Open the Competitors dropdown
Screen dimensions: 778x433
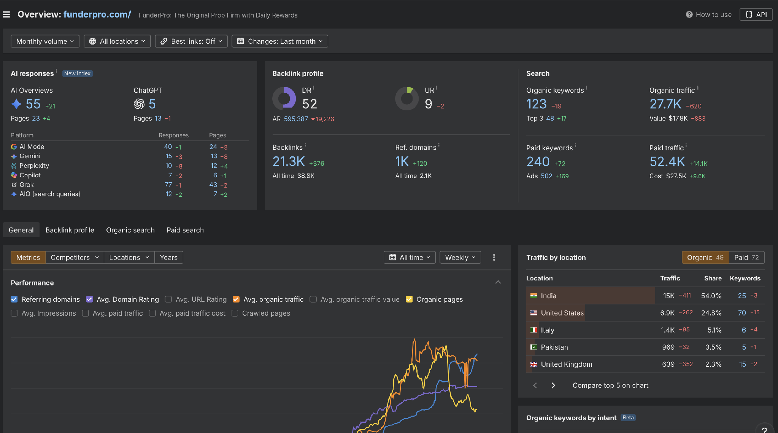[x=75, y=258]
